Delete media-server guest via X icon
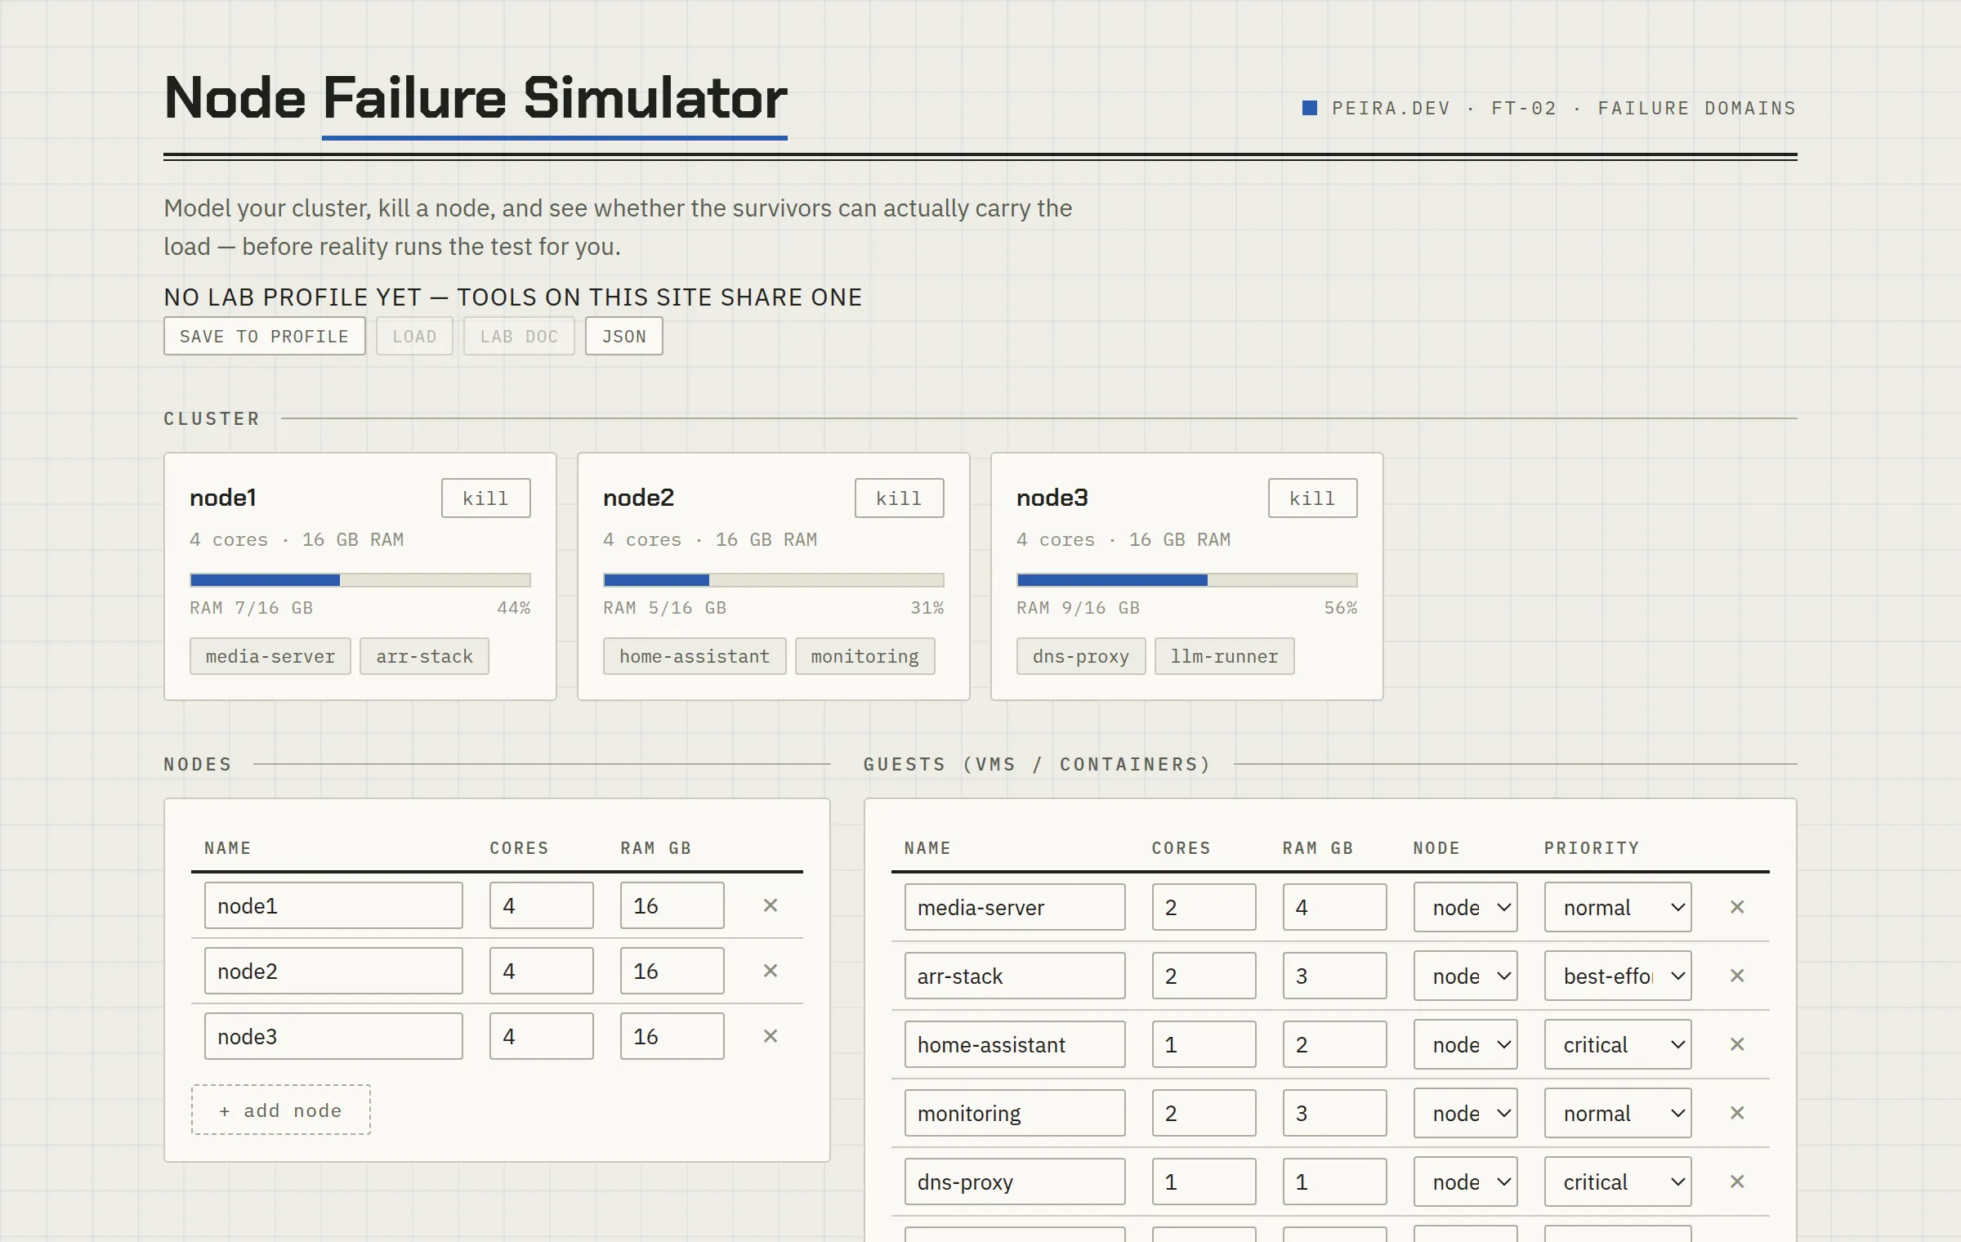The width and height of the screenshot is (1961, 1242). click(x=1737, y=907)
